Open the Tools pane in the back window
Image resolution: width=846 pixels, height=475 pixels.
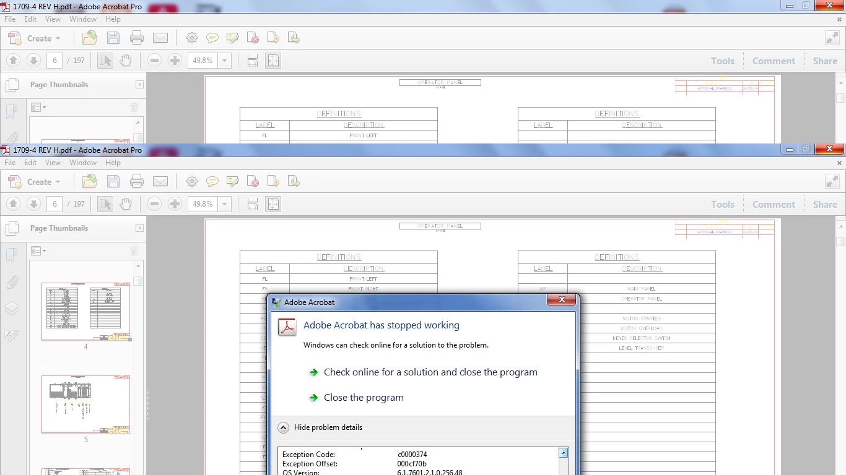tap(723, 61)
